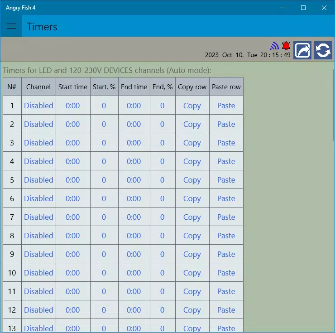The height and width of the screenshot is (333, 335).
Task: Click the Timers page title
Action: pyautogui.click(x=42, y=27)
